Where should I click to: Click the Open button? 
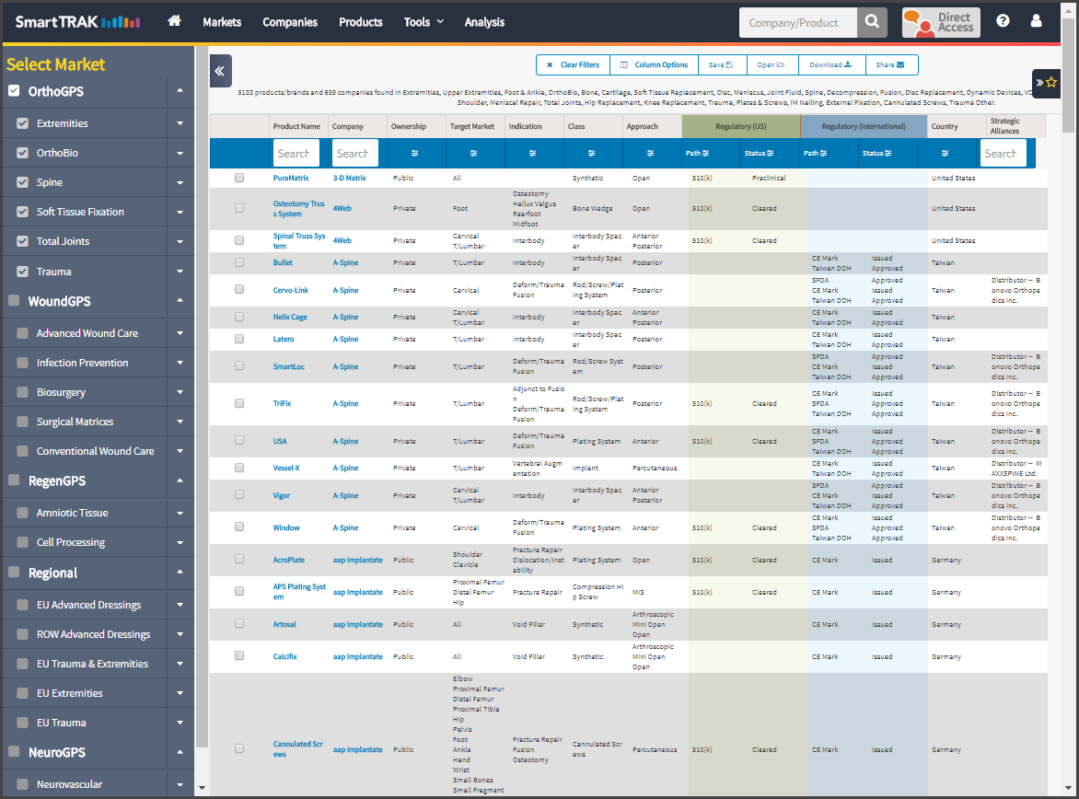(x=771, y=64)
